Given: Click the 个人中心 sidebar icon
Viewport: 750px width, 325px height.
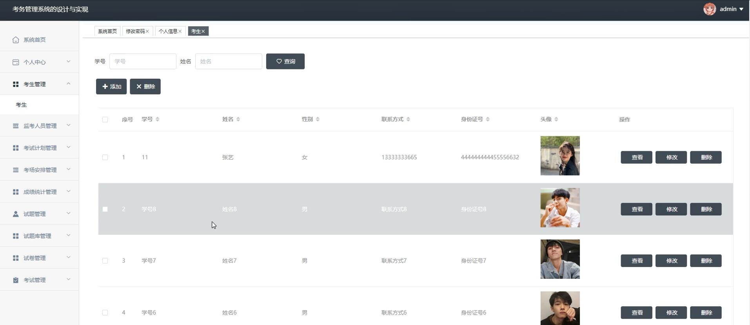Looking at the screenshot, I should coord(16,62).
